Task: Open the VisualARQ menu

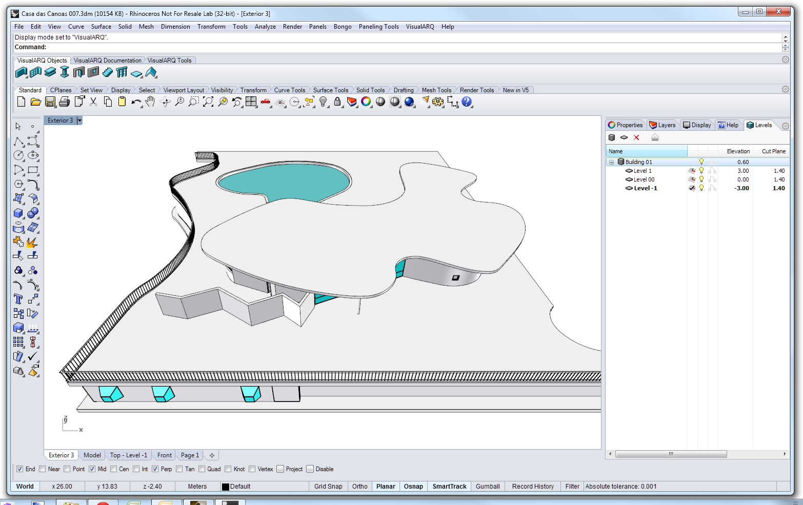Action: (420, 27)
